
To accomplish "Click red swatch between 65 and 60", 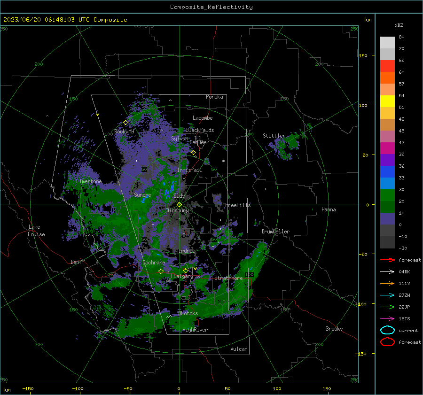I will click(x=387, y=66).
